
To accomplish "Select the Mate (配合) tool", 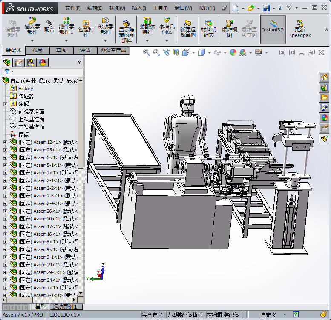I will 49,26.
